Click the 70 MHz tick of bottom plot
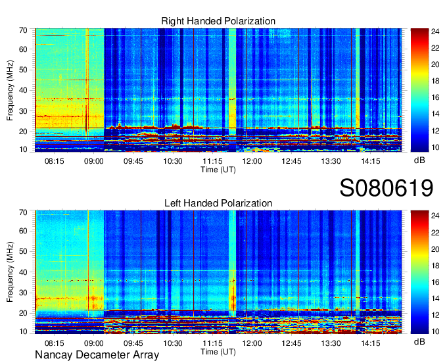Screen dimensions: 447x363 point(23,212)
